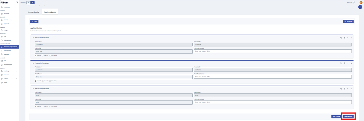The height and width of the screenshot is (121, 364).
Task: Click the Field Label input showing First Name
Action: tap(114, 44)
